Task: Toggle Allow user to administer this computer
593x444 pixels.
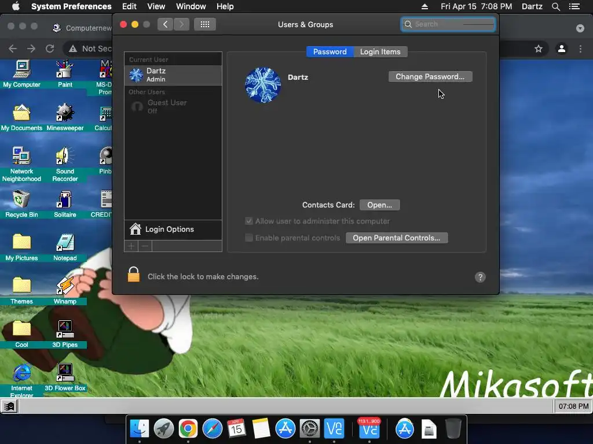Action: pyautogui.click(x=249, y=221)
